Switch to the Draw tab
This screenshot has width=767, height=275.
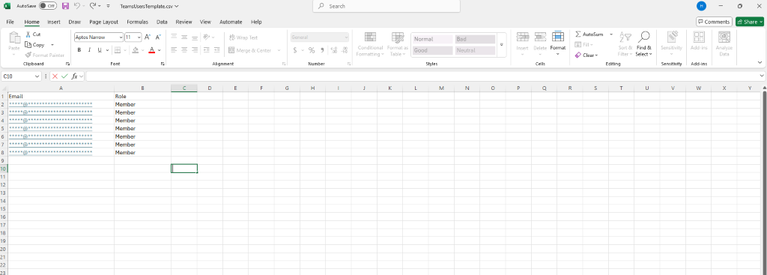click(x=74, y=22)
